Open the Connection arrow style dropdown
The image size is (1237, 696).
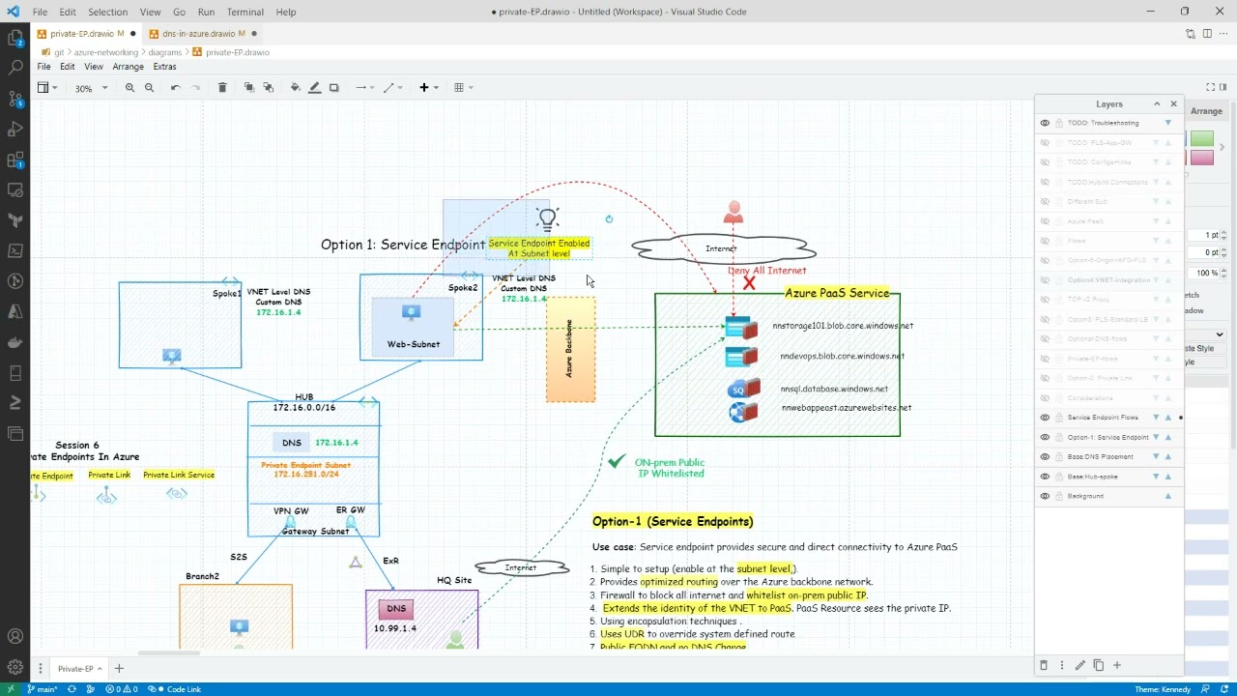(364, 88)
